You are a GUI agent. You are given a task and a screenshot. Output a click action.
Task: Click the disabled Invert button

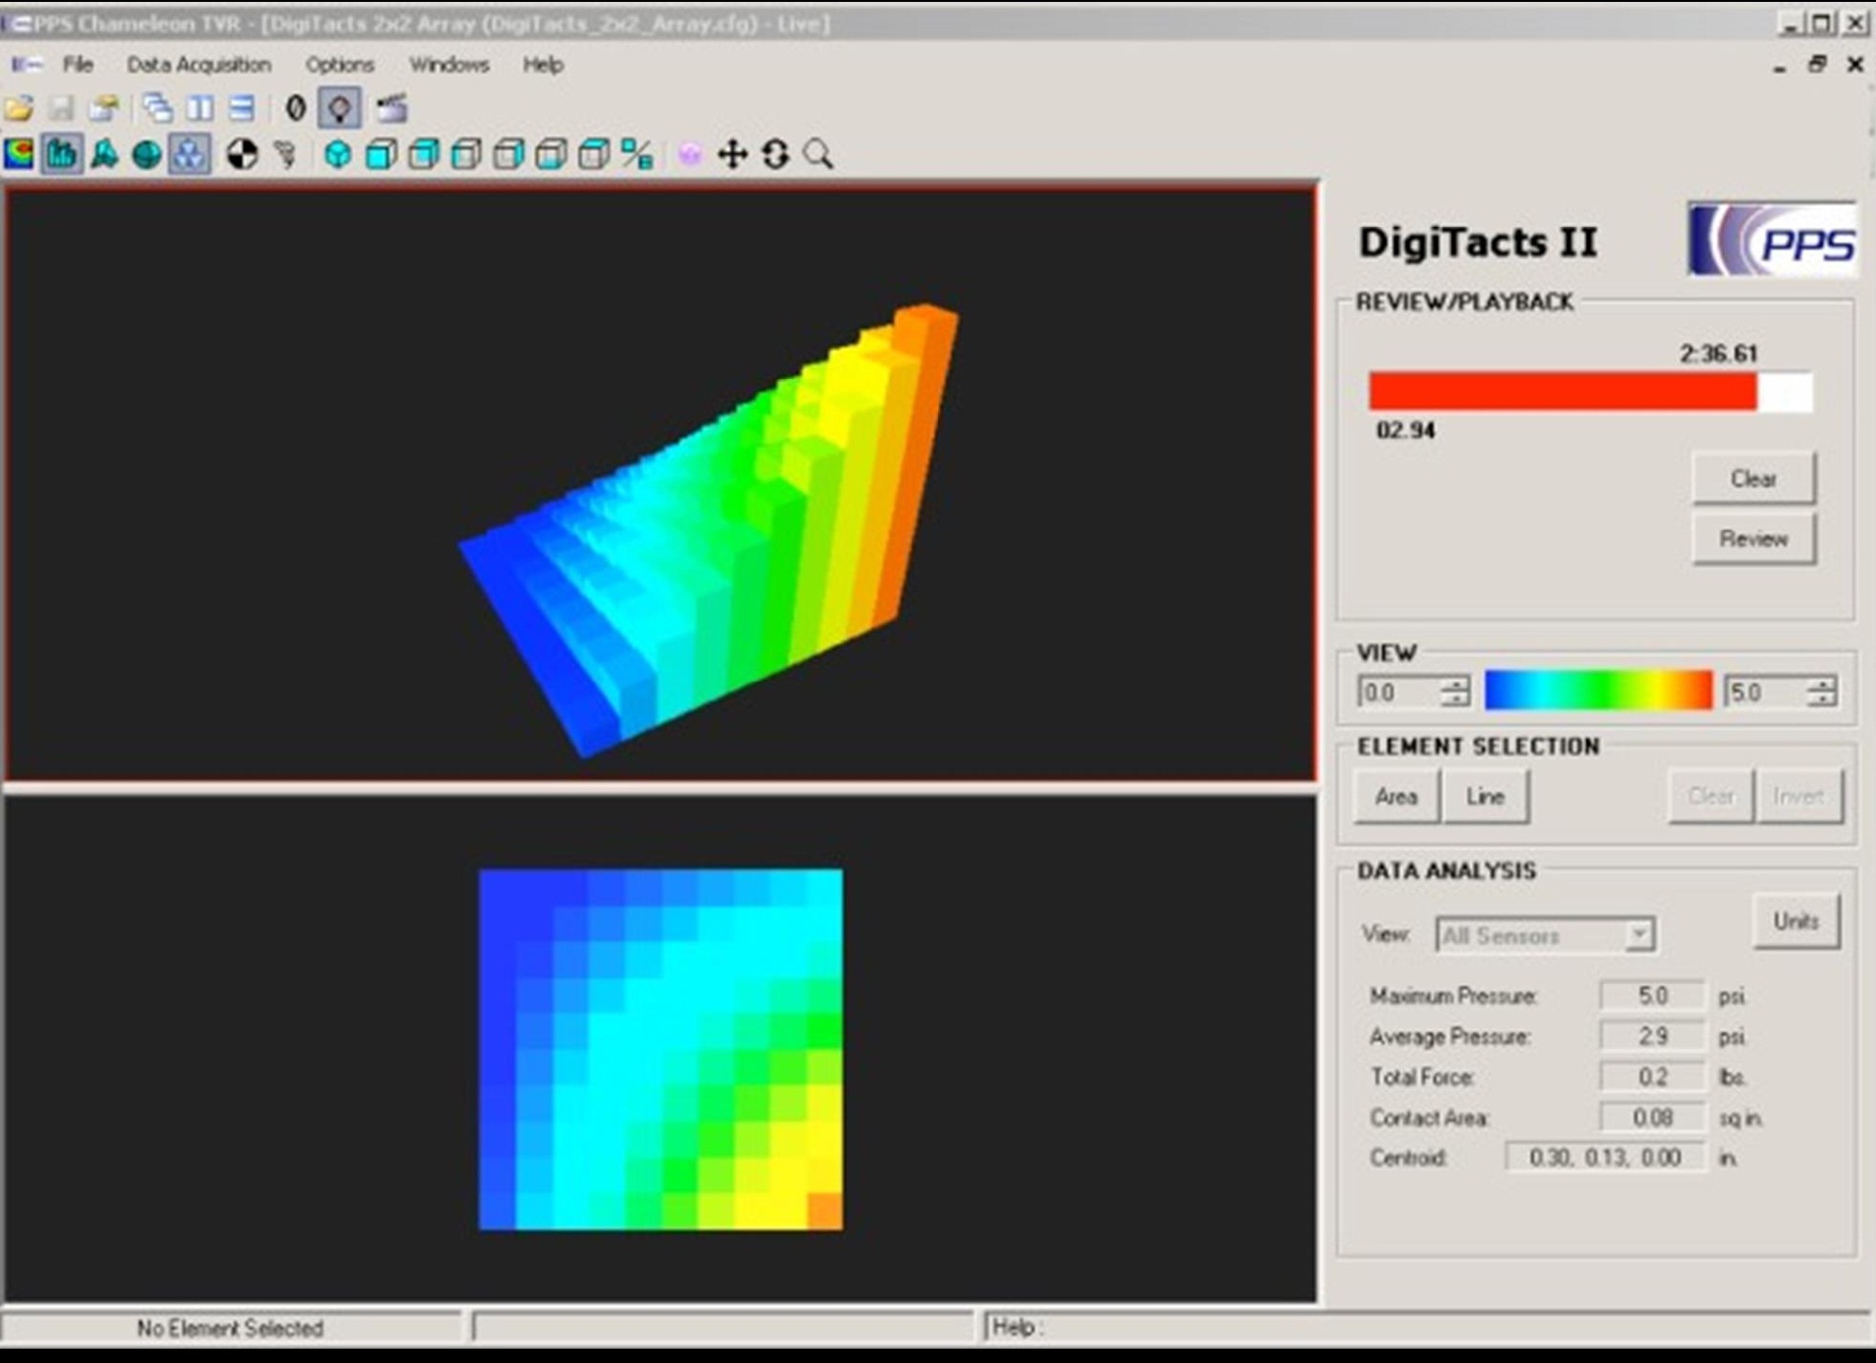1798,795
